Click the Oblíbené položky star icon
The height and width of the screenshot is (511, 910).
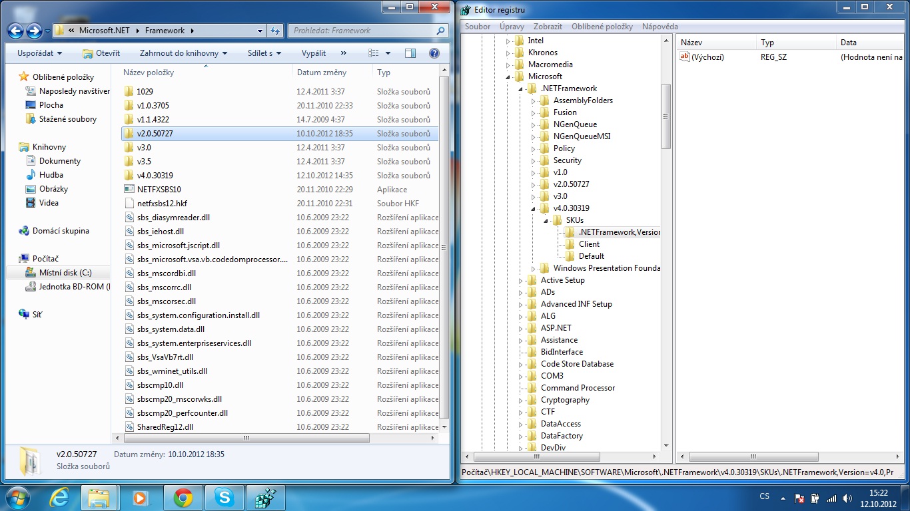click(24, 77)
